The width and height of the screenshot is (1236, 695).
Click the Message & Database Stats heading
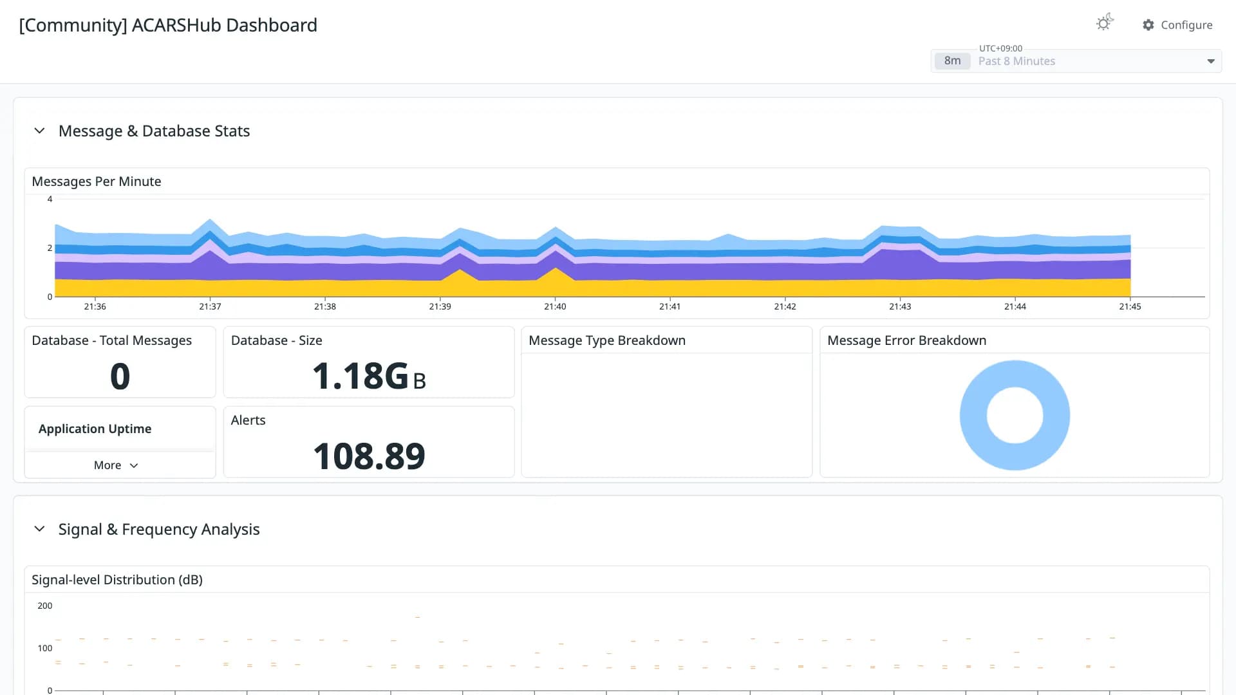[154, 131]
